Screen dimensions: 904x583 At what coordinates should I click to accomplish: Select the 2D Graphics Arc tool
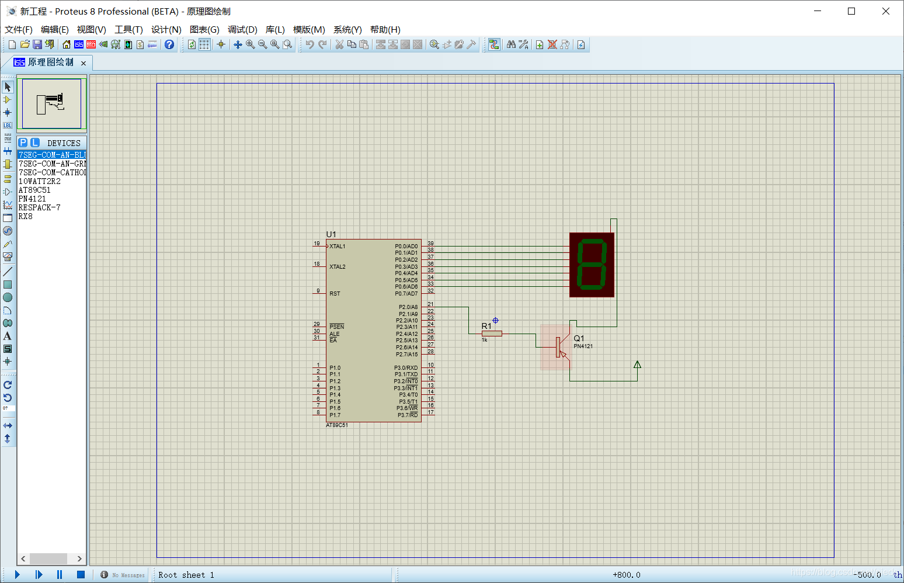(8, 310)
